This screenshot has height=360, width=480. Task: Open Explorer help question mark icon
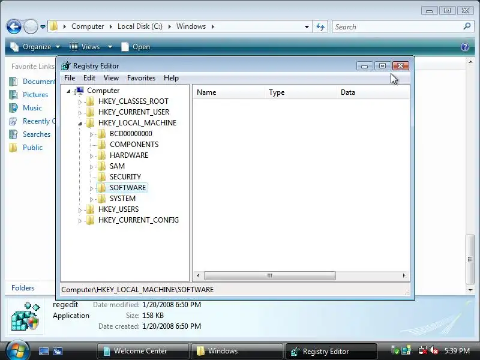coord(464,47)
